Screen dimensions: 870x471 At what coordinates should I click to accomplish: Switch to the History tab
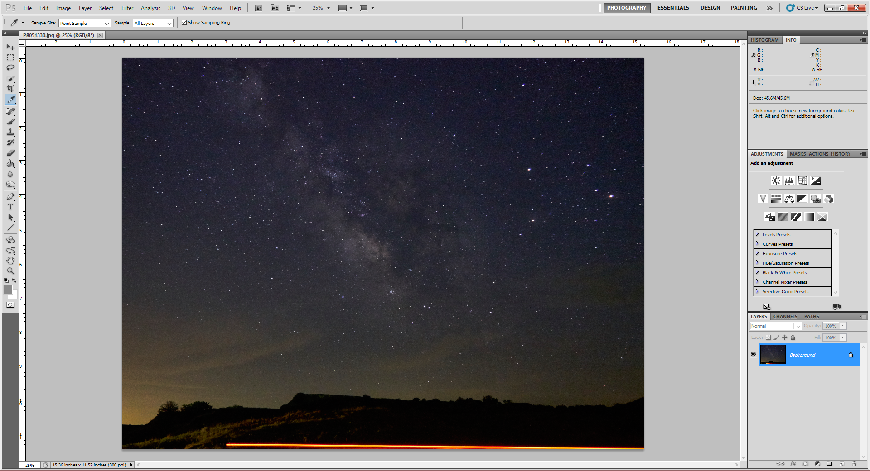pos(841,154)
